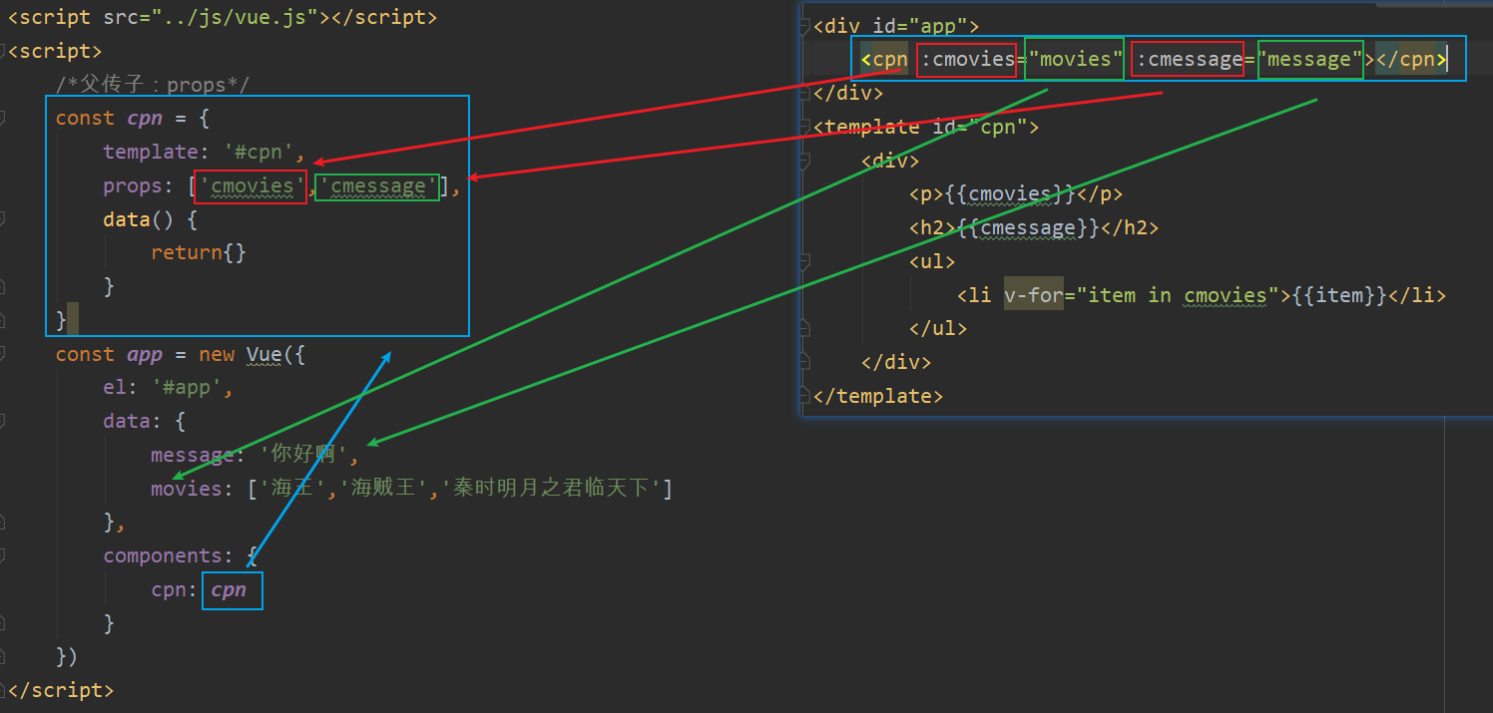Screen dimensions: 1493x713
Task: Toggle fold marker beside closing </script> tag
Action: pos(3,690)
